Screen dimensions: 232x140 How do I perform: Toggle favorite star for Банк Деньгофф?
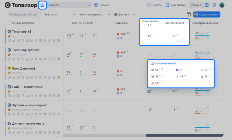(9, 73)
